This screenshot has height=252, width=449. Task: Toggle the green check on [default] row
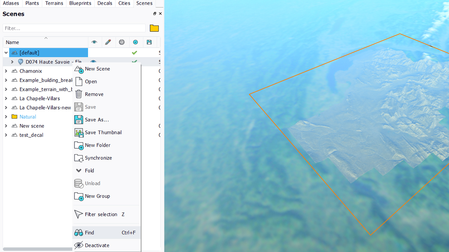point(134,53)
